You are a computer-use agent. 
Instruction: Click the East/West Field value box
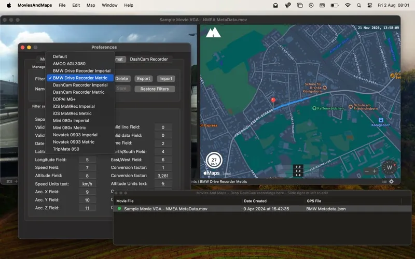coord(163,160)
